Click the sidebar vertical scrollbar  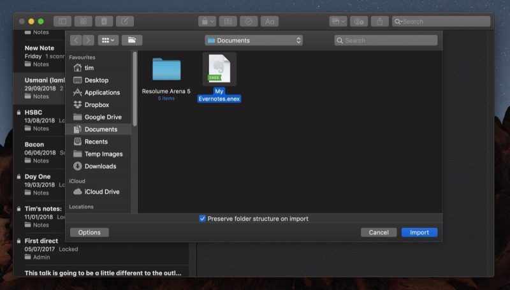coord(135,89)
